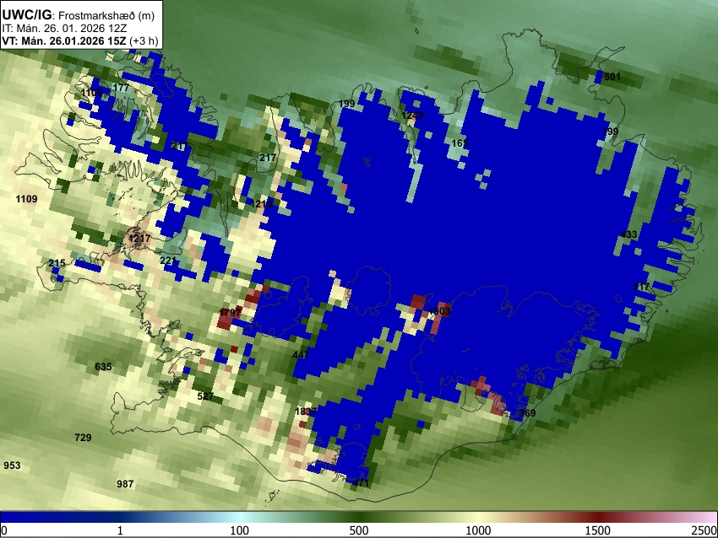Click the 'VT: Mán. 26.01.2026 15Z (+3 h)' line
The width and height of the screenshot is (718, 538).
(x=80, y=40)
